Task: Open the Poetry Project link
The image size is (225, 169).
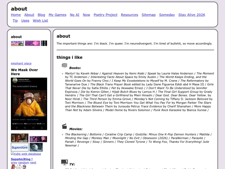Action: click(x=105, y=15)
